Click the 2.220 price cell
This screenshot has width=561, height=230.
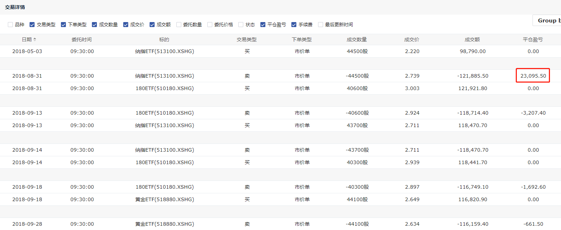(x=412, y=51)
